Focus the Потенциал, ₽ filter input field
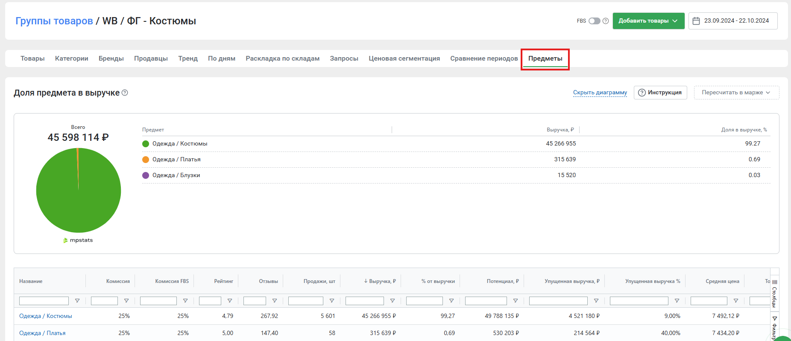791x341 pixels. (x=486, y=301)
